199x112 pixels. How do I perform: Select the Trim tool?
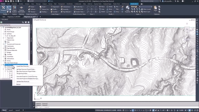[x=116, y=7]
